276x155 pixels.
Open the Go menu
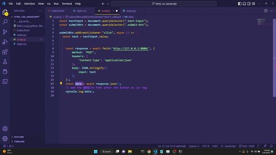point(49,4)
